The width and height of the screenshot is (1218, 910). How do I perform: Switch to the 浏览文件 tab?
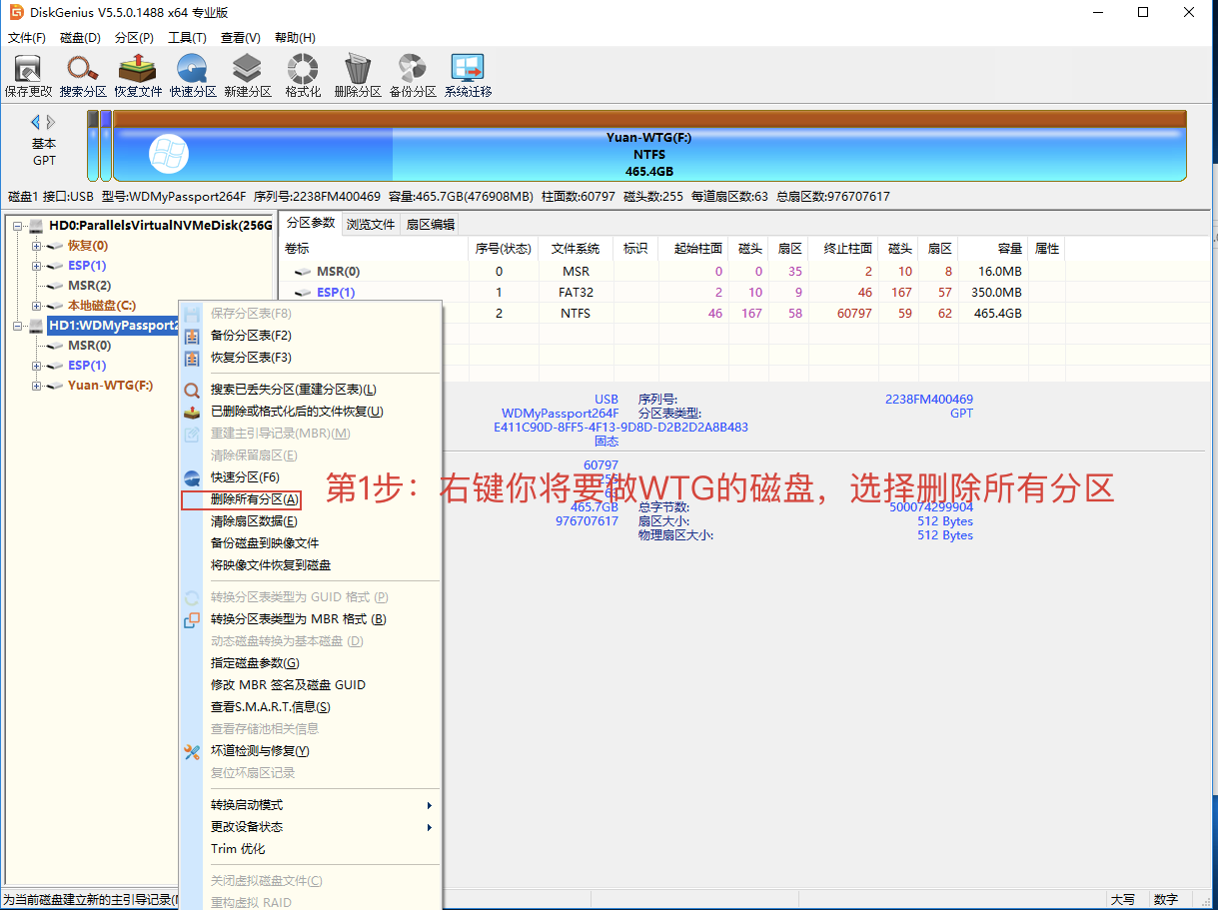pyautogui.click(x=371, y=225)
